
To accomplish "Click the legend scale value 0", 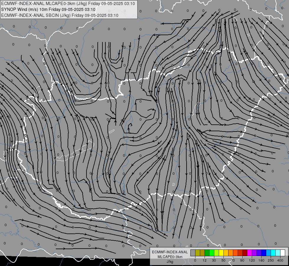I will click(195, 260).
